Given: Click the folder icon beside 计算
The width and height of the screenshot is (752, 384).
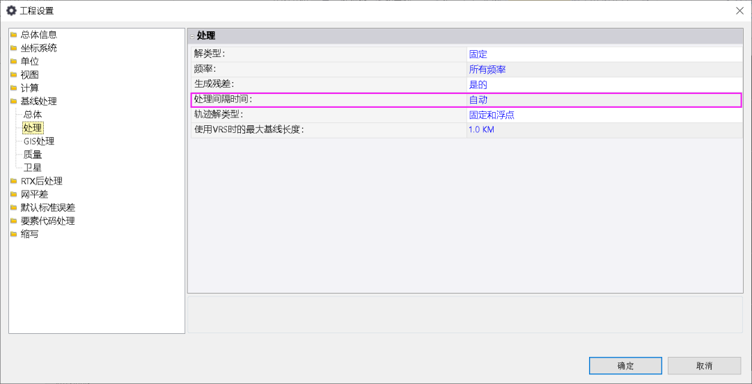Looking at the screenshot, I should tap(14, 88).
